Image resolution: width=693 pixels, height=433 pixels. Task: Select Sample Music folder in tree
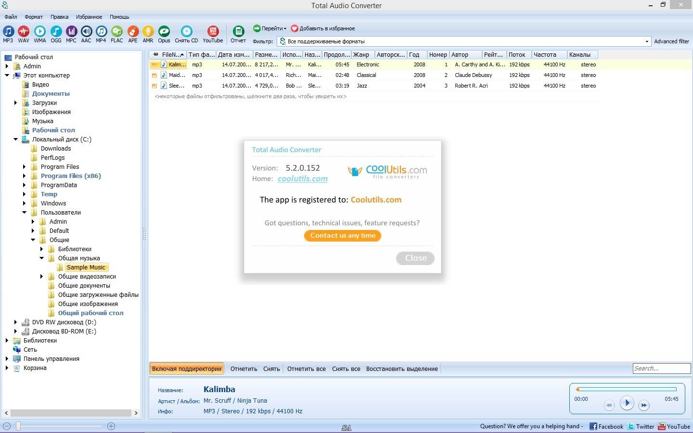pyautogui.click(x=86, y=267)
